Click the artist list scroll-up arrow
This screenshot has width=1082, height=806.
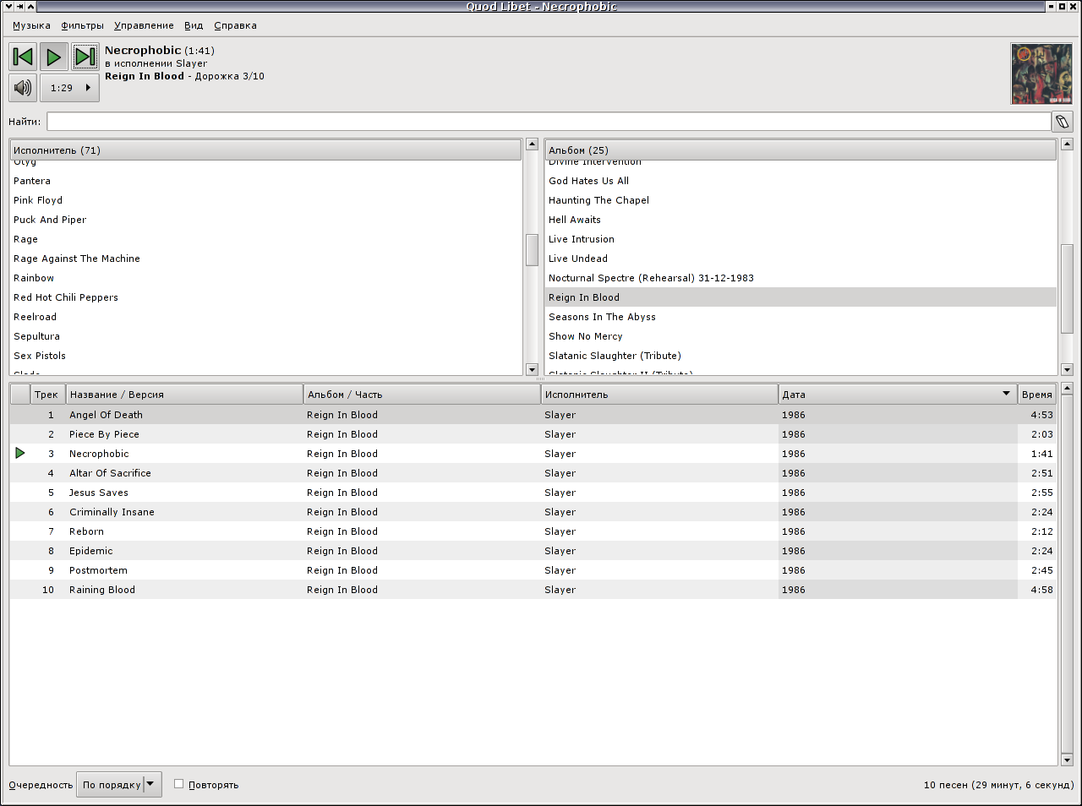tap(533, 144)
